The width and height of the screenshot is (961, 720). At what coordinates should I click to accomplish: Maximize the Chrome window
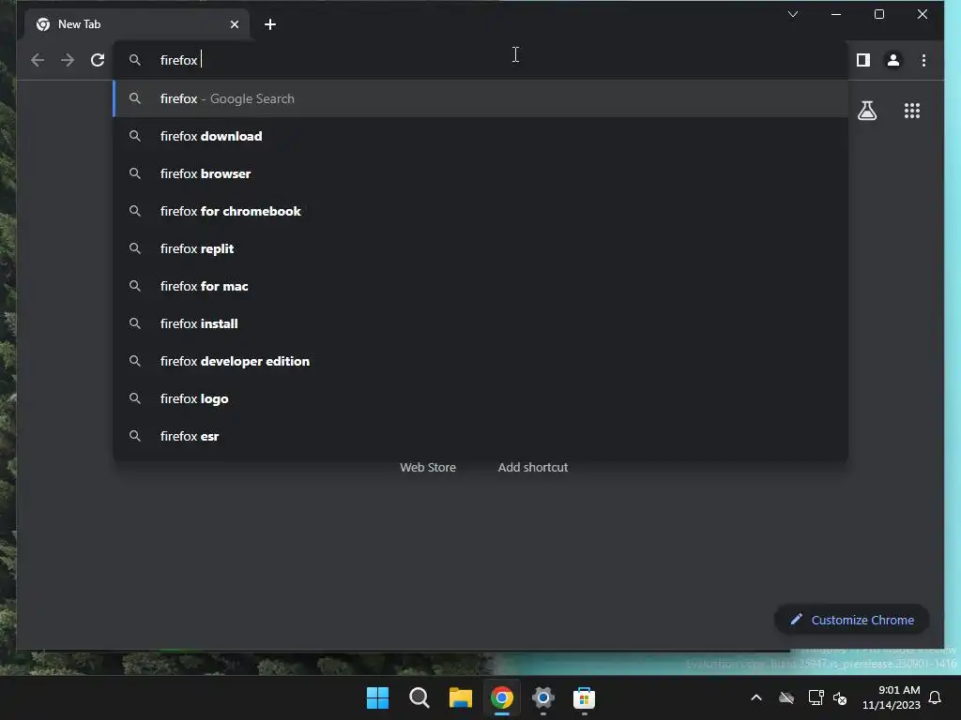[x=878, y=14]
